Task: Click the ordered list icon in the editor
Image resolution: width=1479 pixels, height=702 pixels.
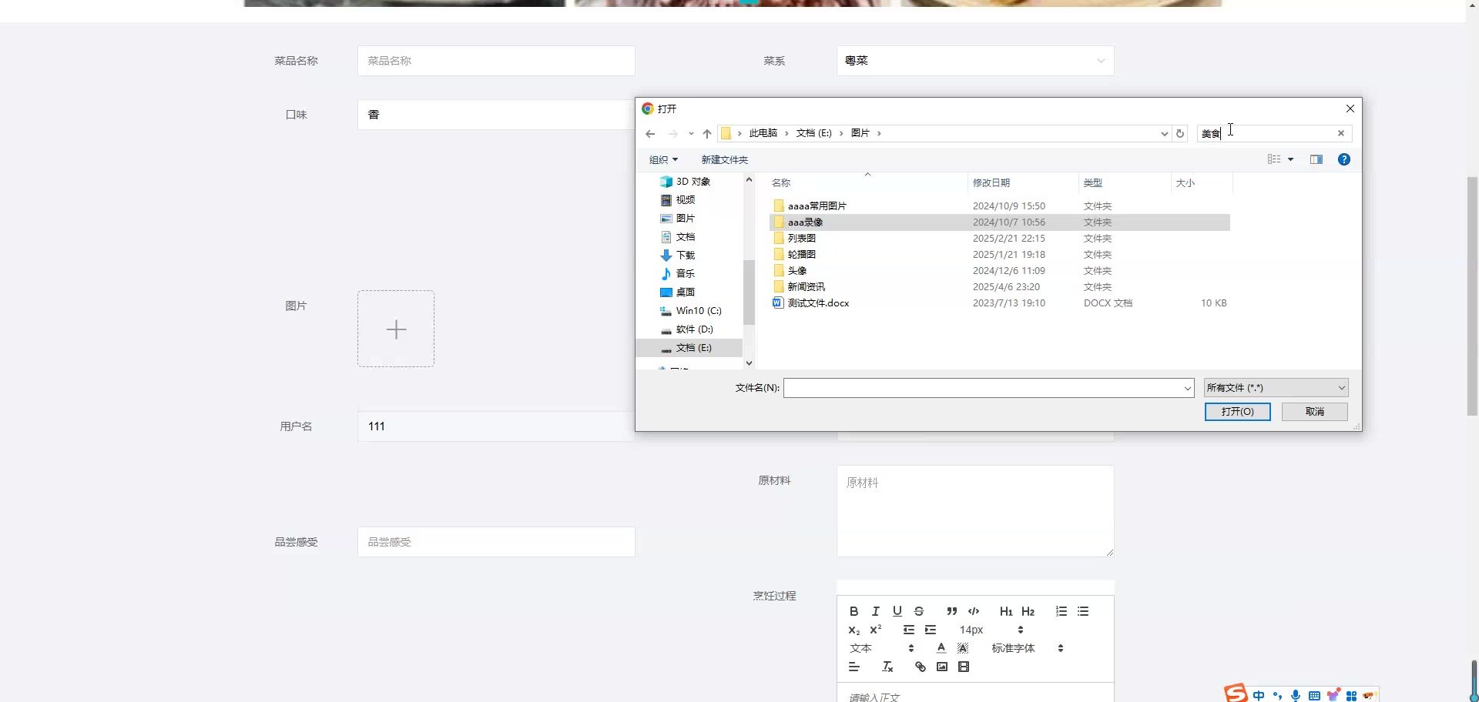Action: click(x=1061, y=611)
